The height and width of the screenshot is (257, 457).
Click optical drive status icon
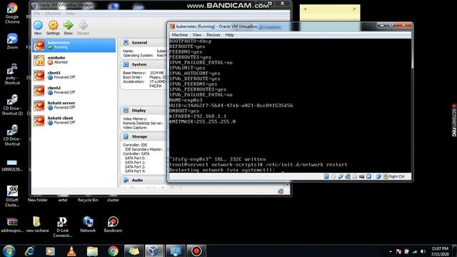333,176
